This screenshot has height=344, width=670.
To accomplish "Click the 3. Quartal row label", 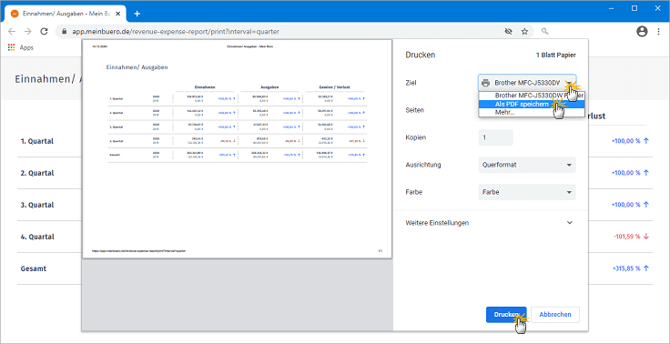I will coord(37,205).
